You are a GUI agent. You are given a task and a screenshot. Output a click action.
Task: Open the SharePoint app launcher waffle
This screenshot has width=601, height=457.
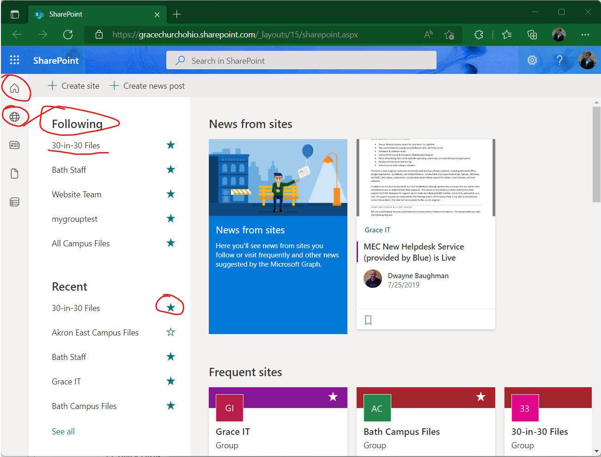14,60
